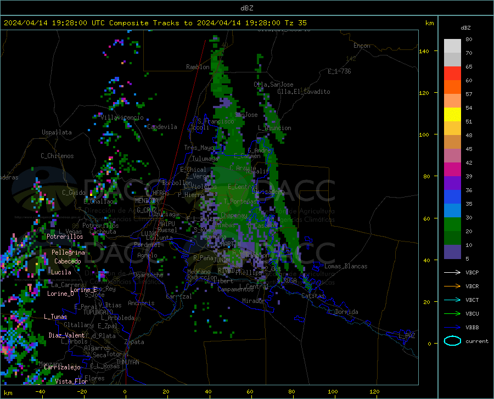Screen dimensions: 494x399
Task: Click the 'L_Dormida' label on map
Action: (343, 312)
